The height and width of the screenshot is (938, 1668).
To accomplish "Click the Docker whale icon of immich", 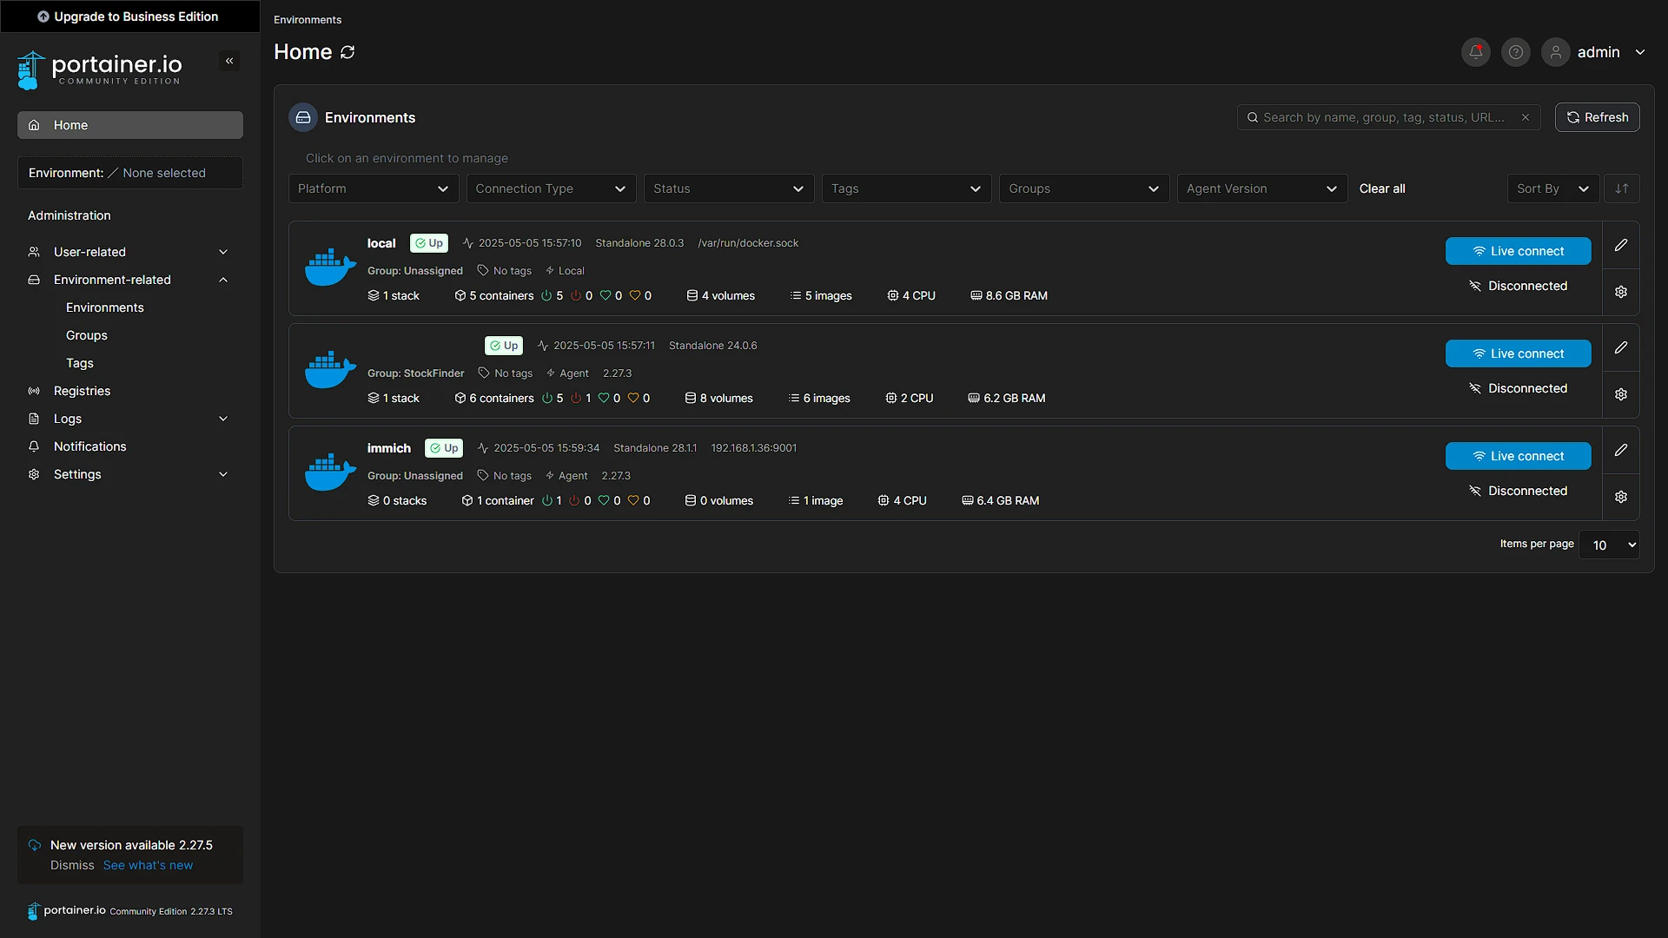I will coord(330,472).
